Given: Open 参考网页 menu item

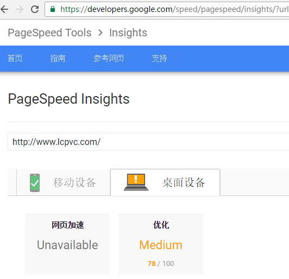Looking at the screenshot, I should click(x=109, y=59).
